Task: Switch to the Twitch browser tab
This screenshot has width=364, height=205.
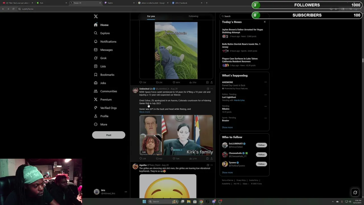Action: coord(119,3)
